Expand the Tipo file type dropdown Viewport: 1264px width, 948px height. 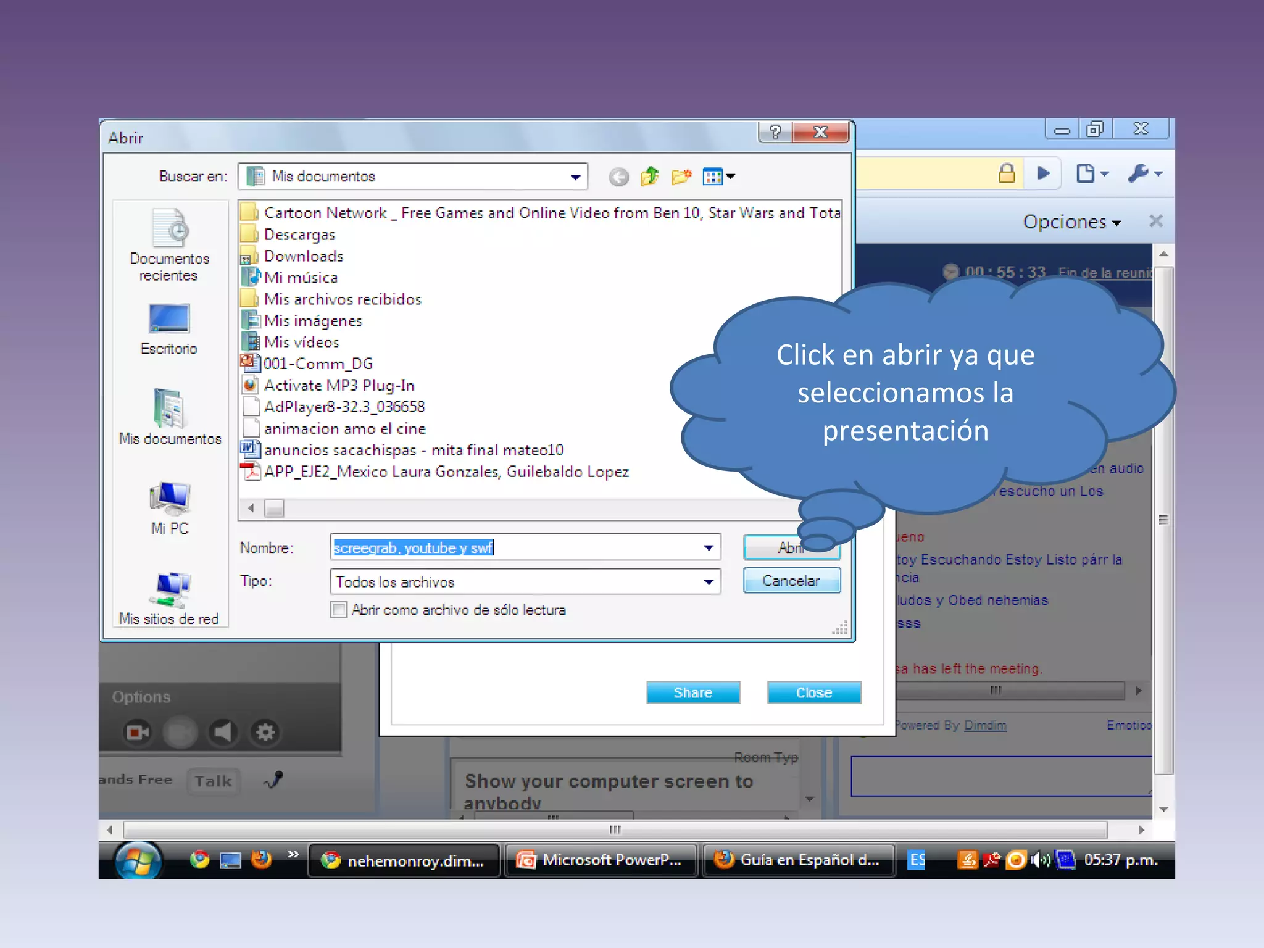[709, 582]
